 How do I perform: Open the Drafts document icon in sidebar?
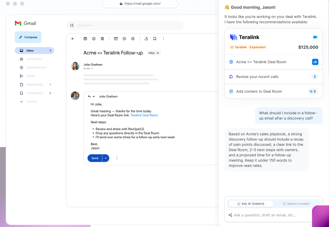tap(21, 85)
